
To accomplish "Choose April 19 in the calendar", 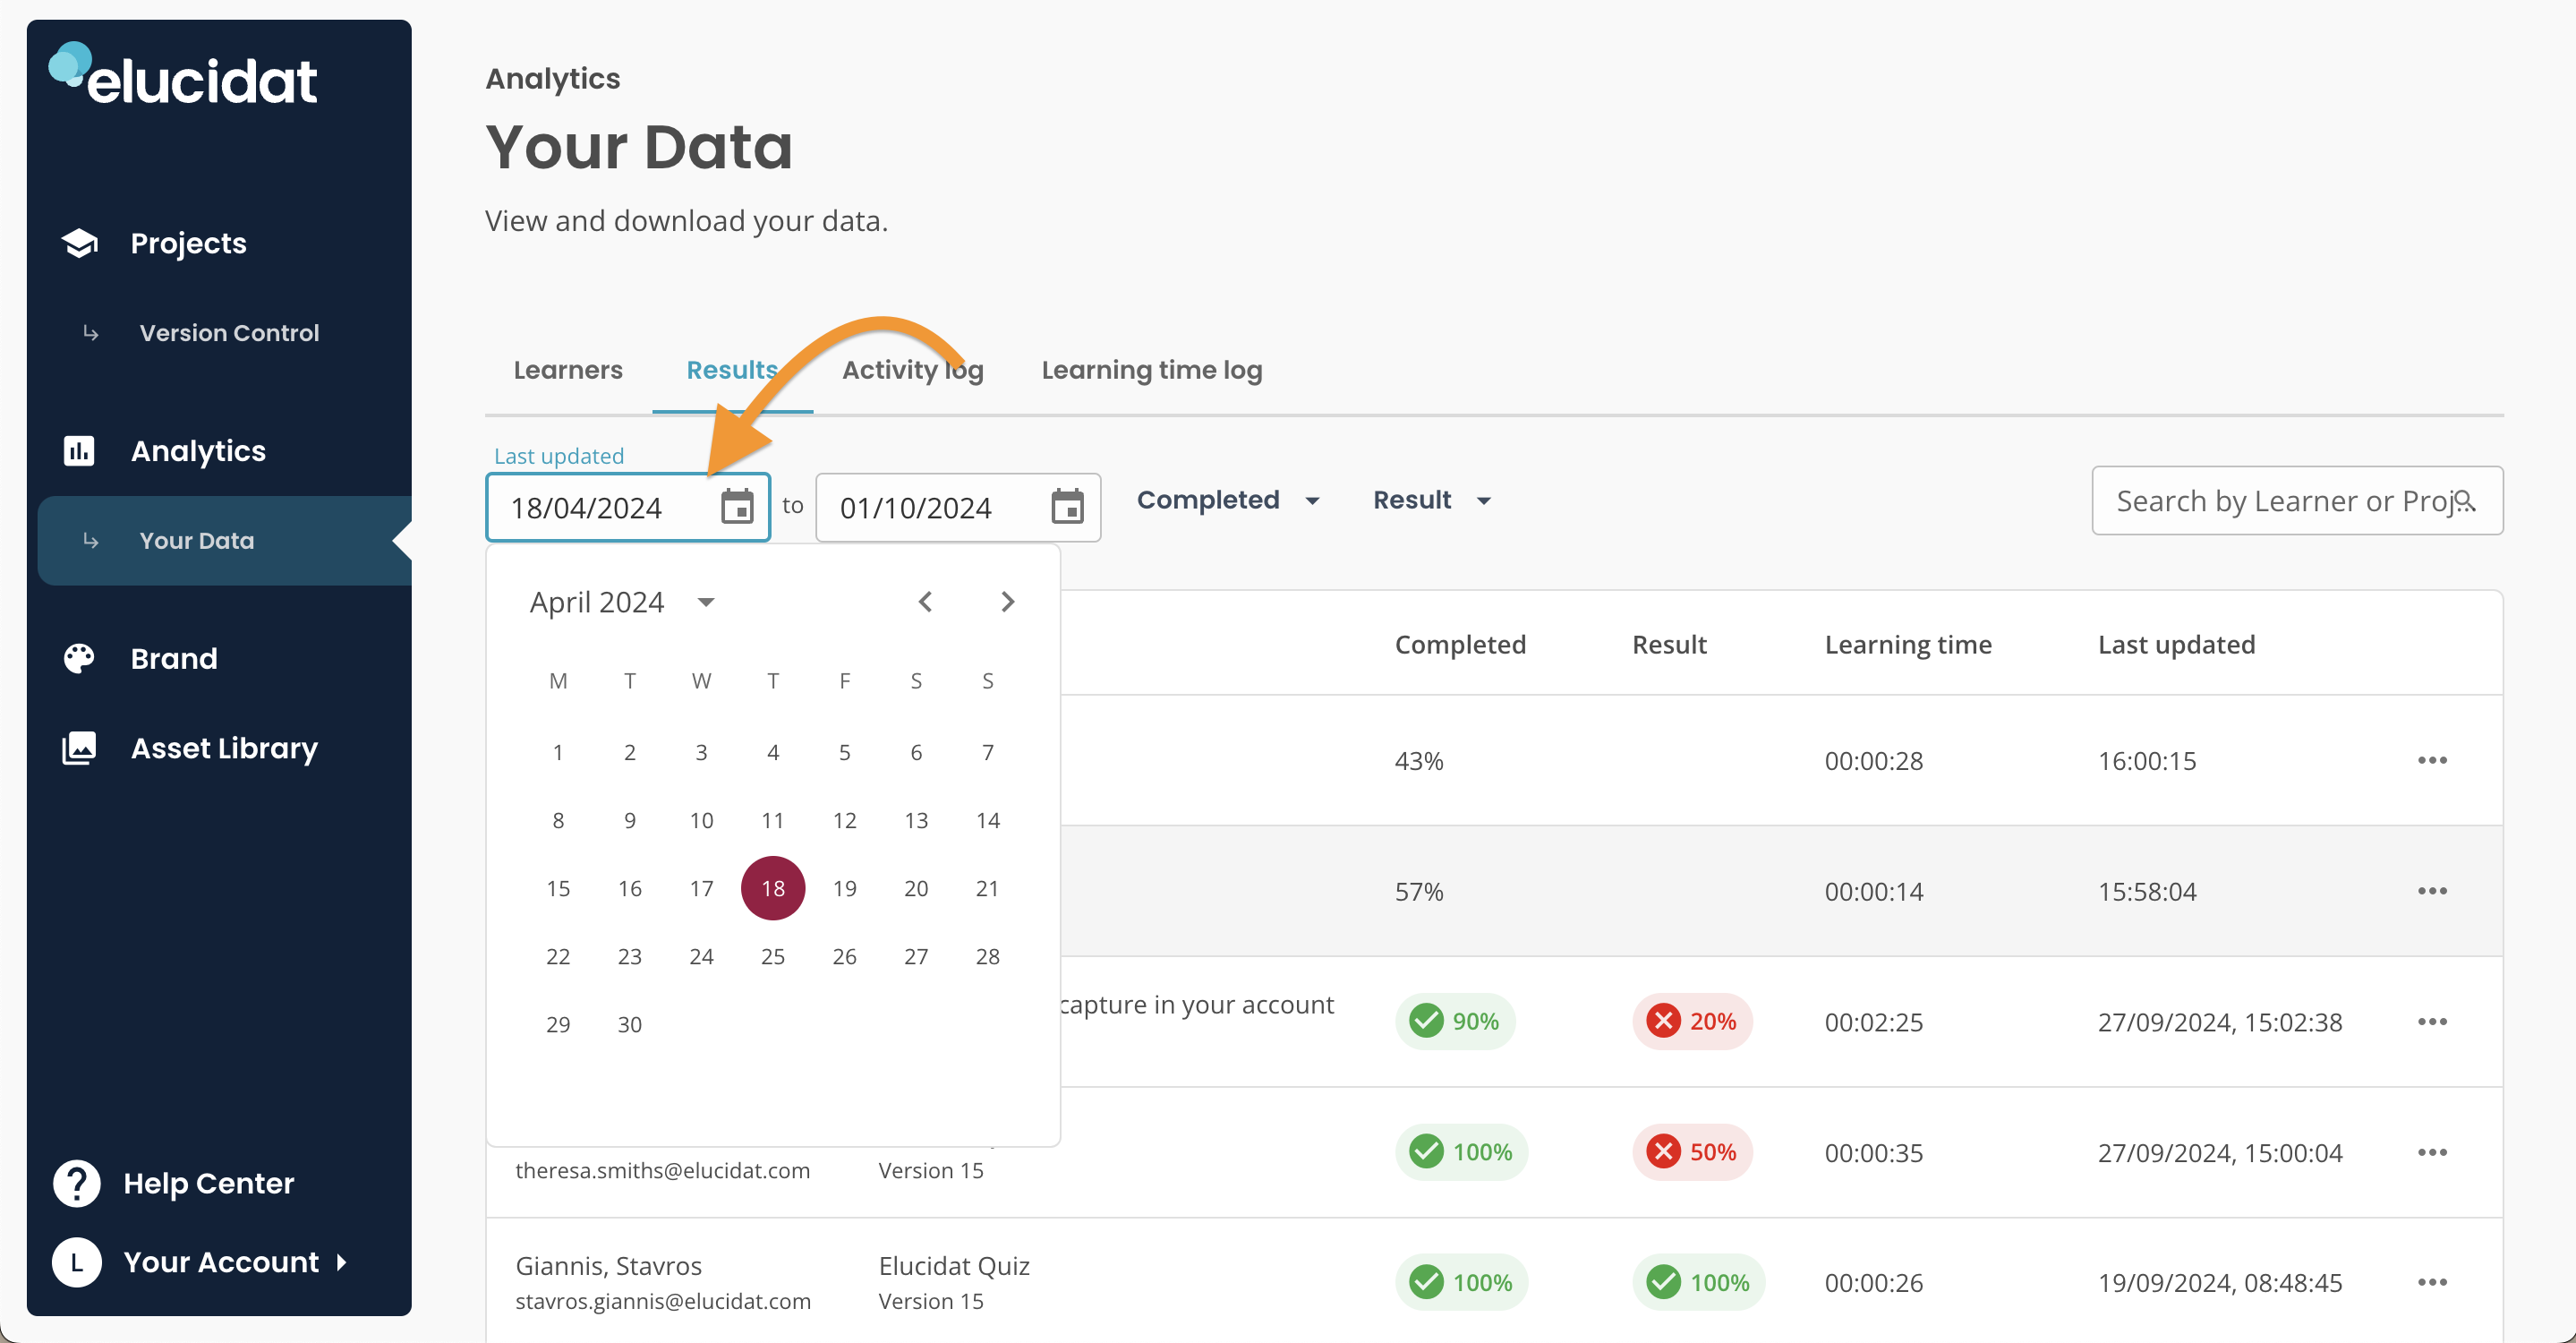I will click(x=844, y=888).
